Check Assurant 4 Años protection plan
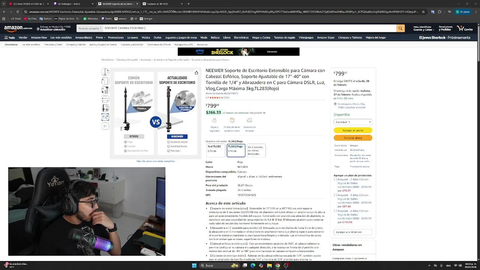 coord(335,211)
